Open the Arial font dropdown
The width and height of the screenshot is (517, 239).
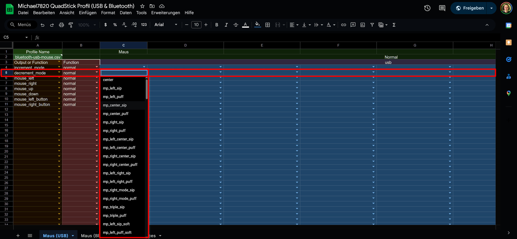pos(166,25)
